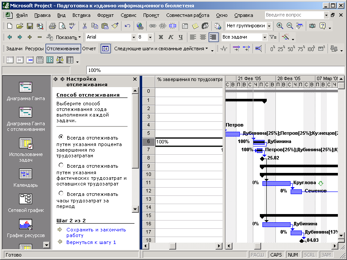Screen dimensions: 347x260
Task: Print the project using printer icon
Action: pyautogui.click(x=52, y=26)
